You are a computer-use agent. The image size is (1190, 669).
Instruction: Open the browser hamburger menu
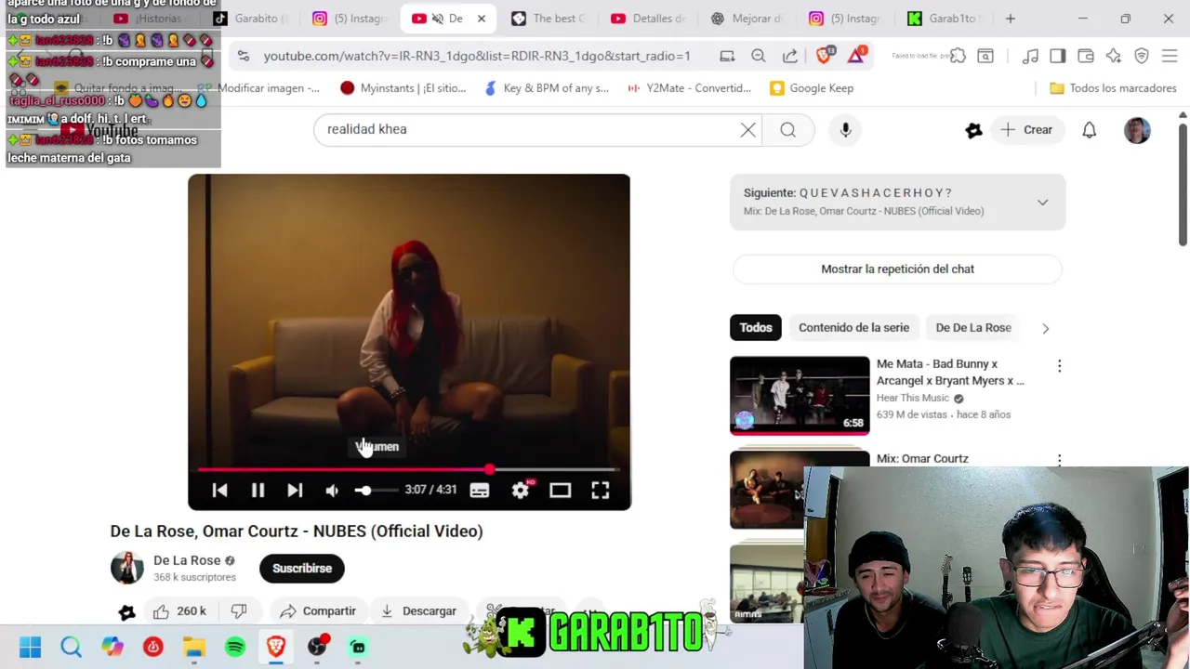(x=1170, y=56)
